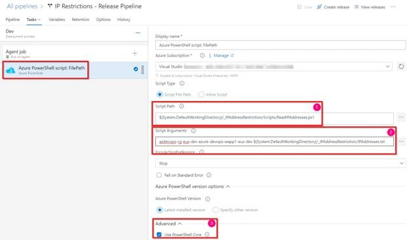Show Azure PowerShell Version info tooltip
Viewport: 409px width, 240px height.
207,199
